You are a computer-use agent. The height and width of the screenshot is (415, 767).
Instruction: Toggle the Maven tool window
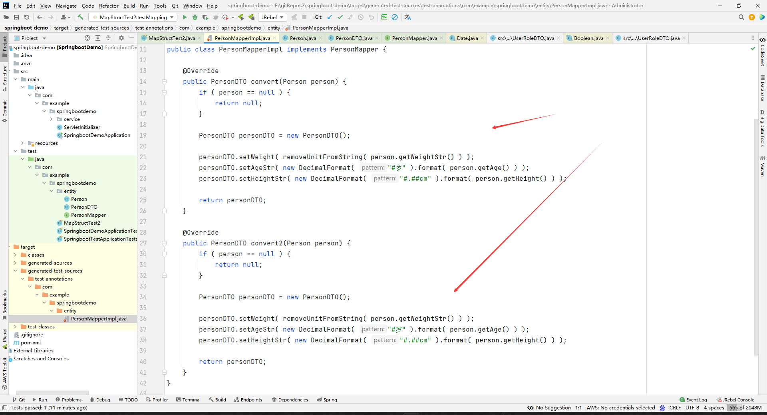pyautogui.click(x=763, y=166)
